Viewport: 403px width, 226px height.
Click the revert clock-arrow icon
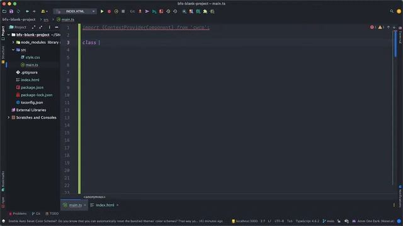coord(175,11)
